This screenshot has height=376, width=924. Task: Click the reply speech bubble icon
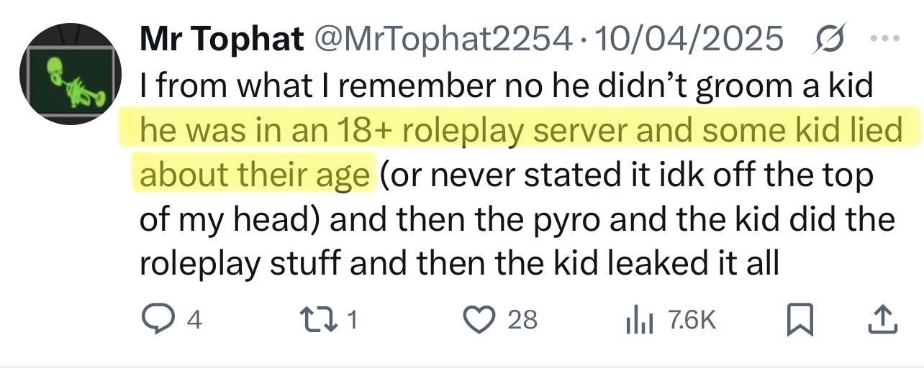pos(155,318)
